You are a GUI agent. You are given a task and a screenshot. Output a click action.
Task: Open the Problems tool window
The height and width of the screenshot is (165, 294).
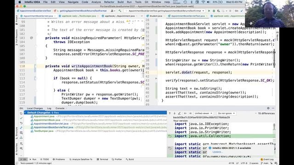pos(59,159)
